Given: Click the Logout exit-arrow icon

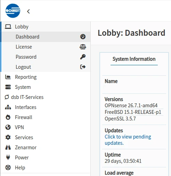Looking at the screenshot, I should 83,67.
